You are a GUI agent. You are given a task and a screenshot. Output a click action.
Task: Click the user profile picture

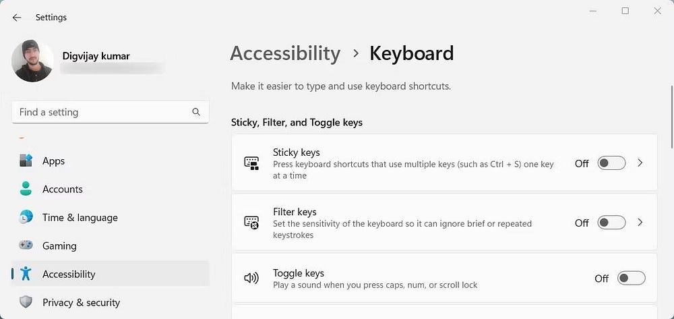point(32,61)
